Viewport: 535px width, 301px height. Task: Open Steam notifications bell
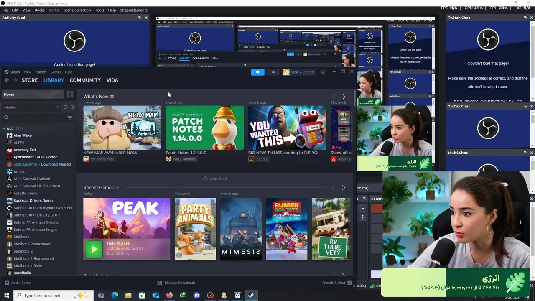pyautogui.click(x=273, y=72)
